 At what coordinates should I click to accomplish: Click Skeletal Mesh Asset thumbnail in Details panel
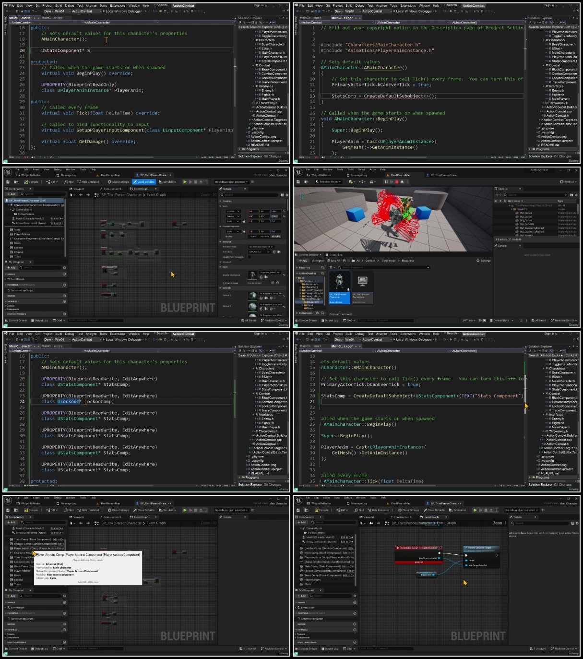pyautogui.click(x=252, y=275)
